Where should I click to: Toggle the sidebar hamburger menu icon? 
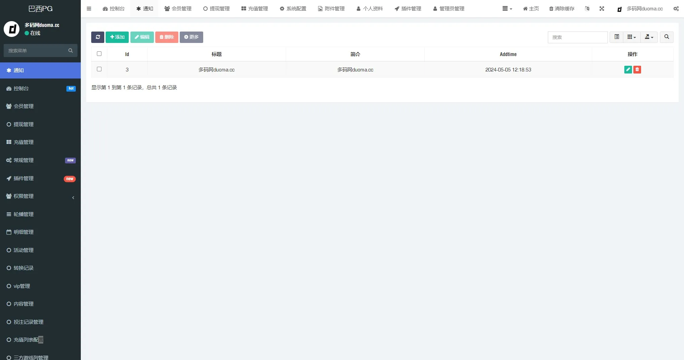click(x=89, y=9)
